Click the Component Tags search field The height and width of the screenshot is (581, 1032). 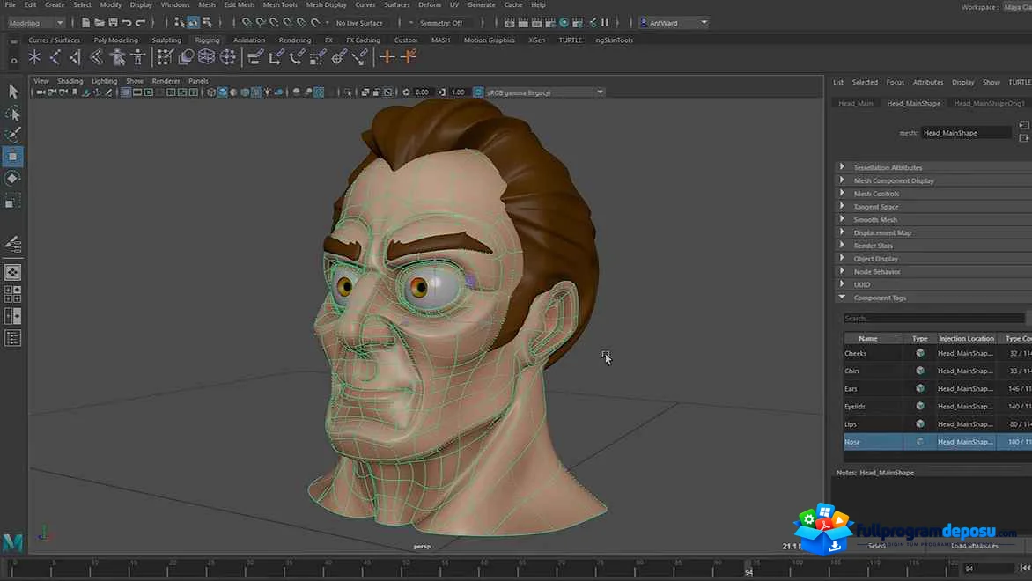[933, 319]
